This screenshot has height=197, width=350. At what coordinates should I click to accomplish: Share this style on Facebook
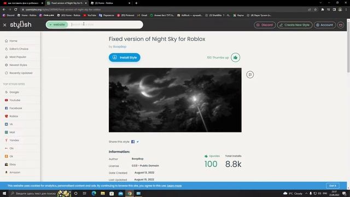pyautogui.click(x=133, y=142)
